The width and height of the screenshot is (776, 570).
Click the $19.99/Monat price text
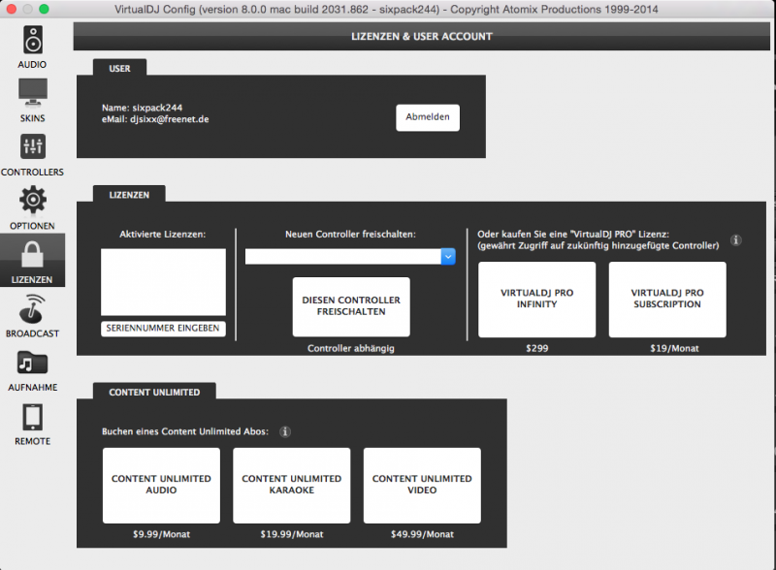pyautogui.click(x=292, y=534)
